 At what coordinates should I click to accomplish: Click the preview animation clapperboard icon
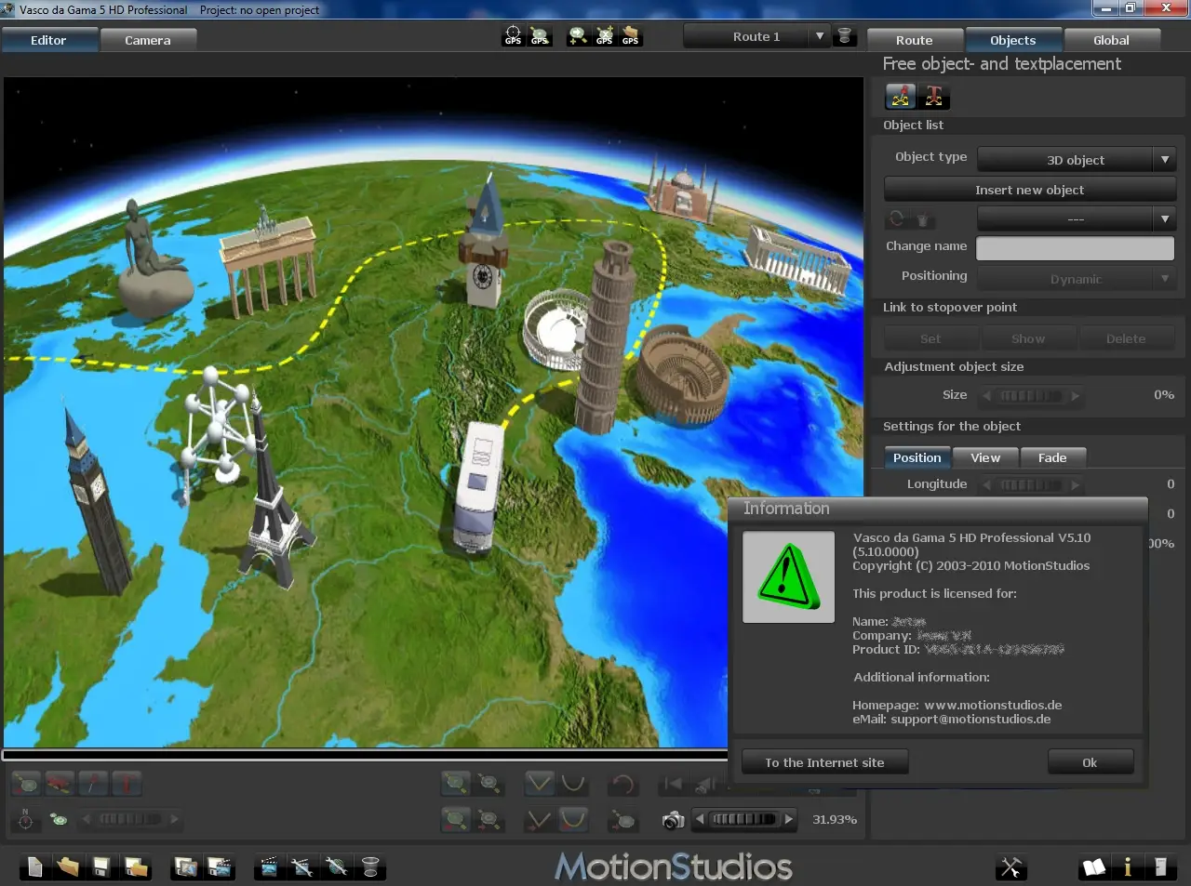coord(269,866)
